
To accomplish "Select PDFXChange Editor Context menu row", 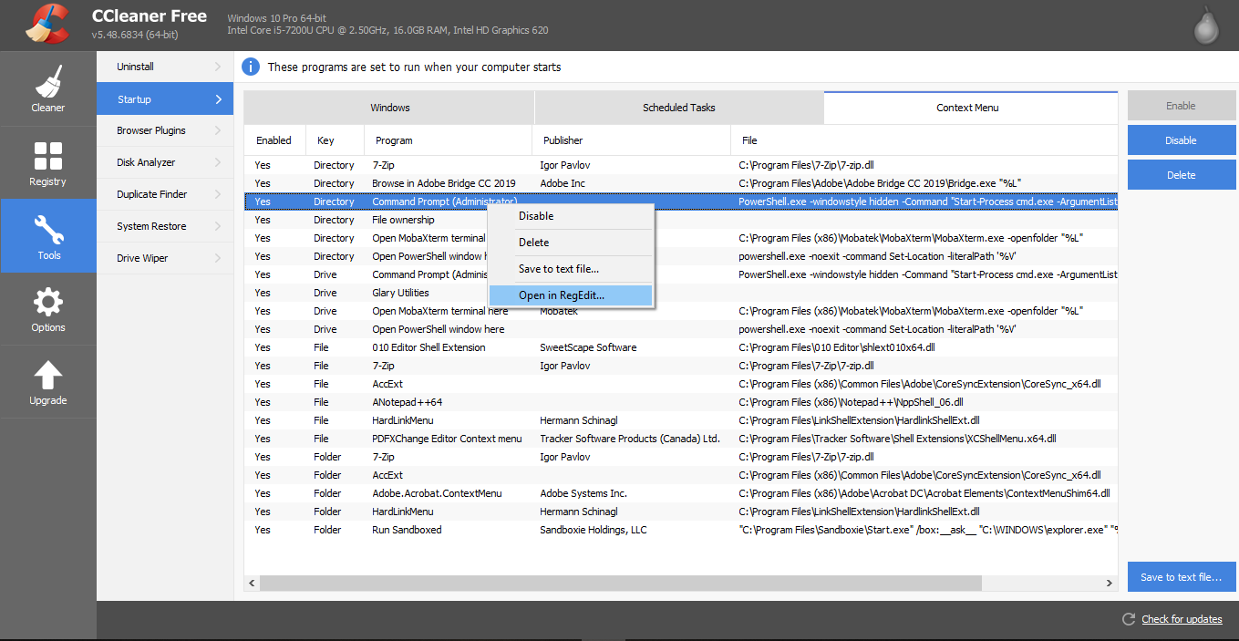I will pyautogui.click(x=680, y=439).
